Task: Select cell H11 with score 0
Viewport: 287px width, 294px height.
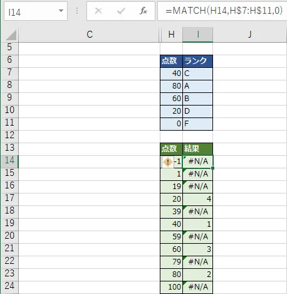Action: pyautogui.click(x=171, y=124)
